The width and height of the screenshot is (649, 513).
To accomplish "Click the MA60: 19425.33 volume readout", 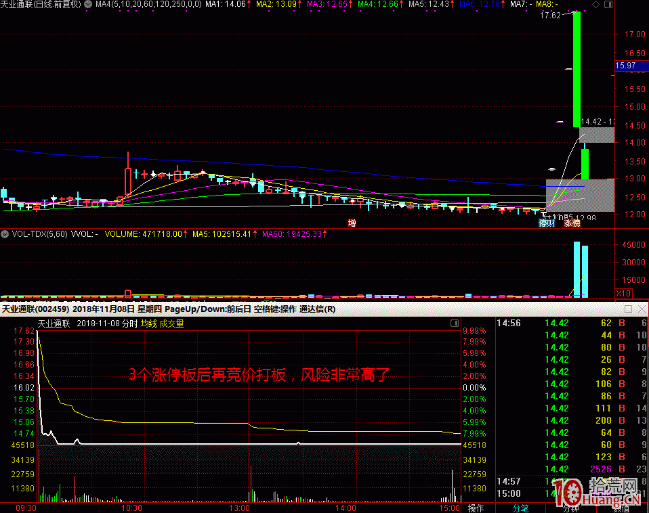I will (295, 234).
